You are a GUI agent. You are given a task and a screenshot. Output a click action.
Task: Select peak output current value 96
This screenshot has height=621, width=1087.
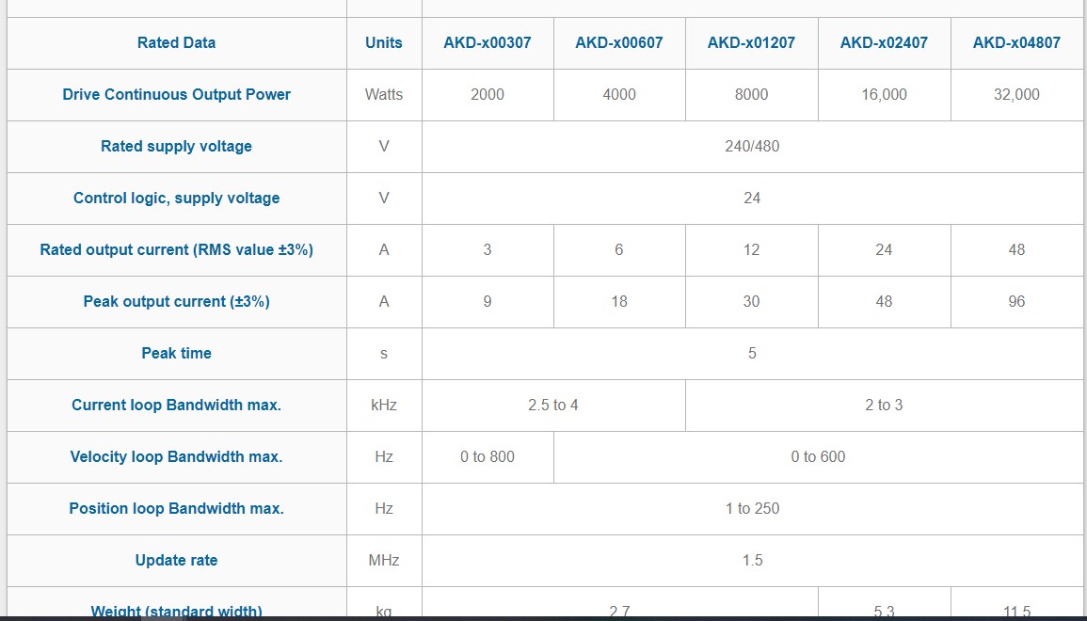pyautogui.click(x=1016, y=301)
